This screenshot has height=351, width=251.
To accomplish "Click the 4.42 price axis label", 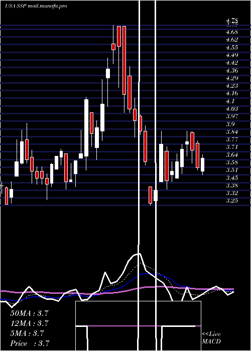I will 232,63.
